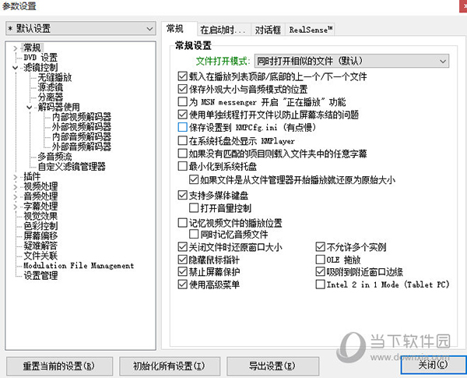Enable 在系统托盘处显示 KMPlayer

[182, 140]
